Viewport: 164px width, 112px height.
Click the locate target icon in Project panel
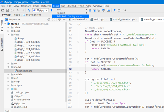(49, 20)
